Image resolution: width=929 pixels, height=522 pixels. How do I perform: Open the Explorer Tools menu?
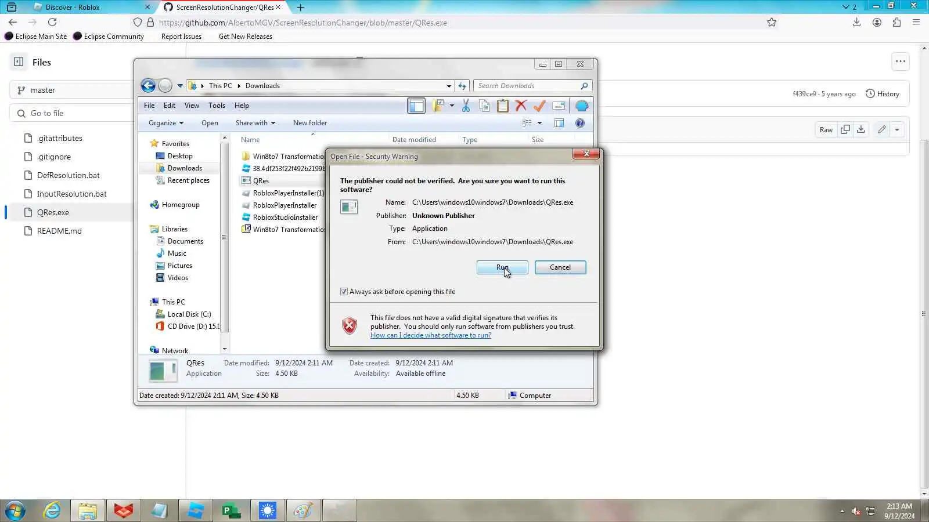(x=217, y=106)
